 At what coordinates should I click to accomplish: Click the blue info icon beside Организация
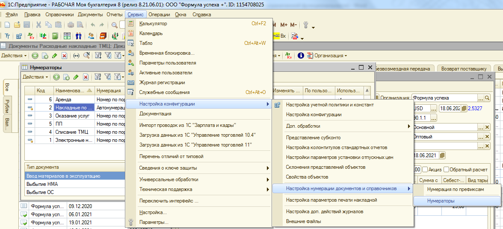[x=301, y=56]
